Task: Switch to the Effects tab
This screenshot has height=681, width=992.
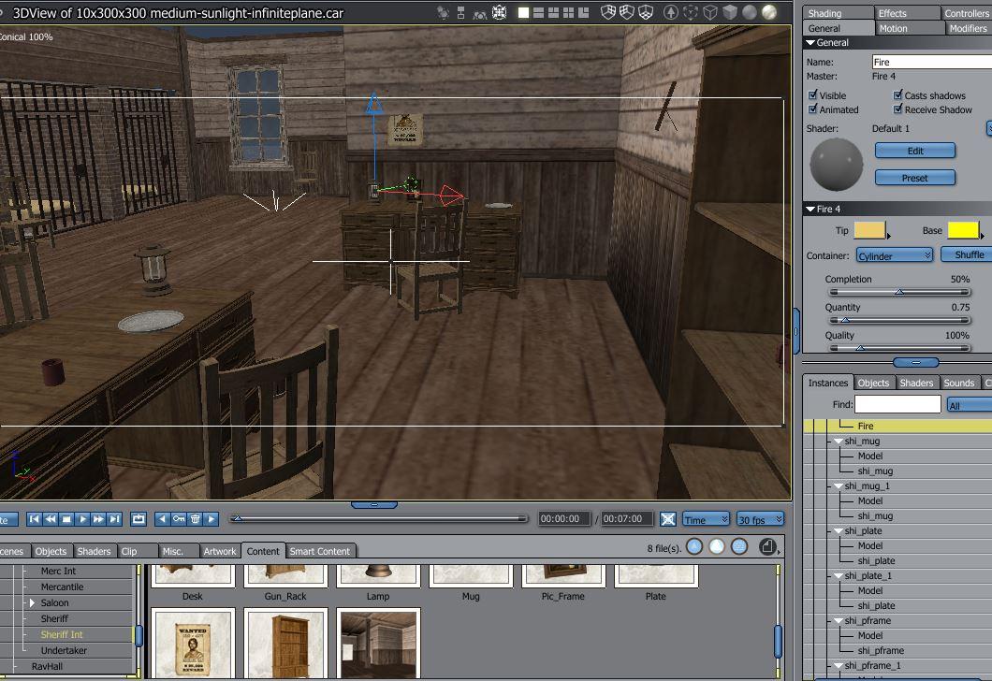Action: coord(907,13)
